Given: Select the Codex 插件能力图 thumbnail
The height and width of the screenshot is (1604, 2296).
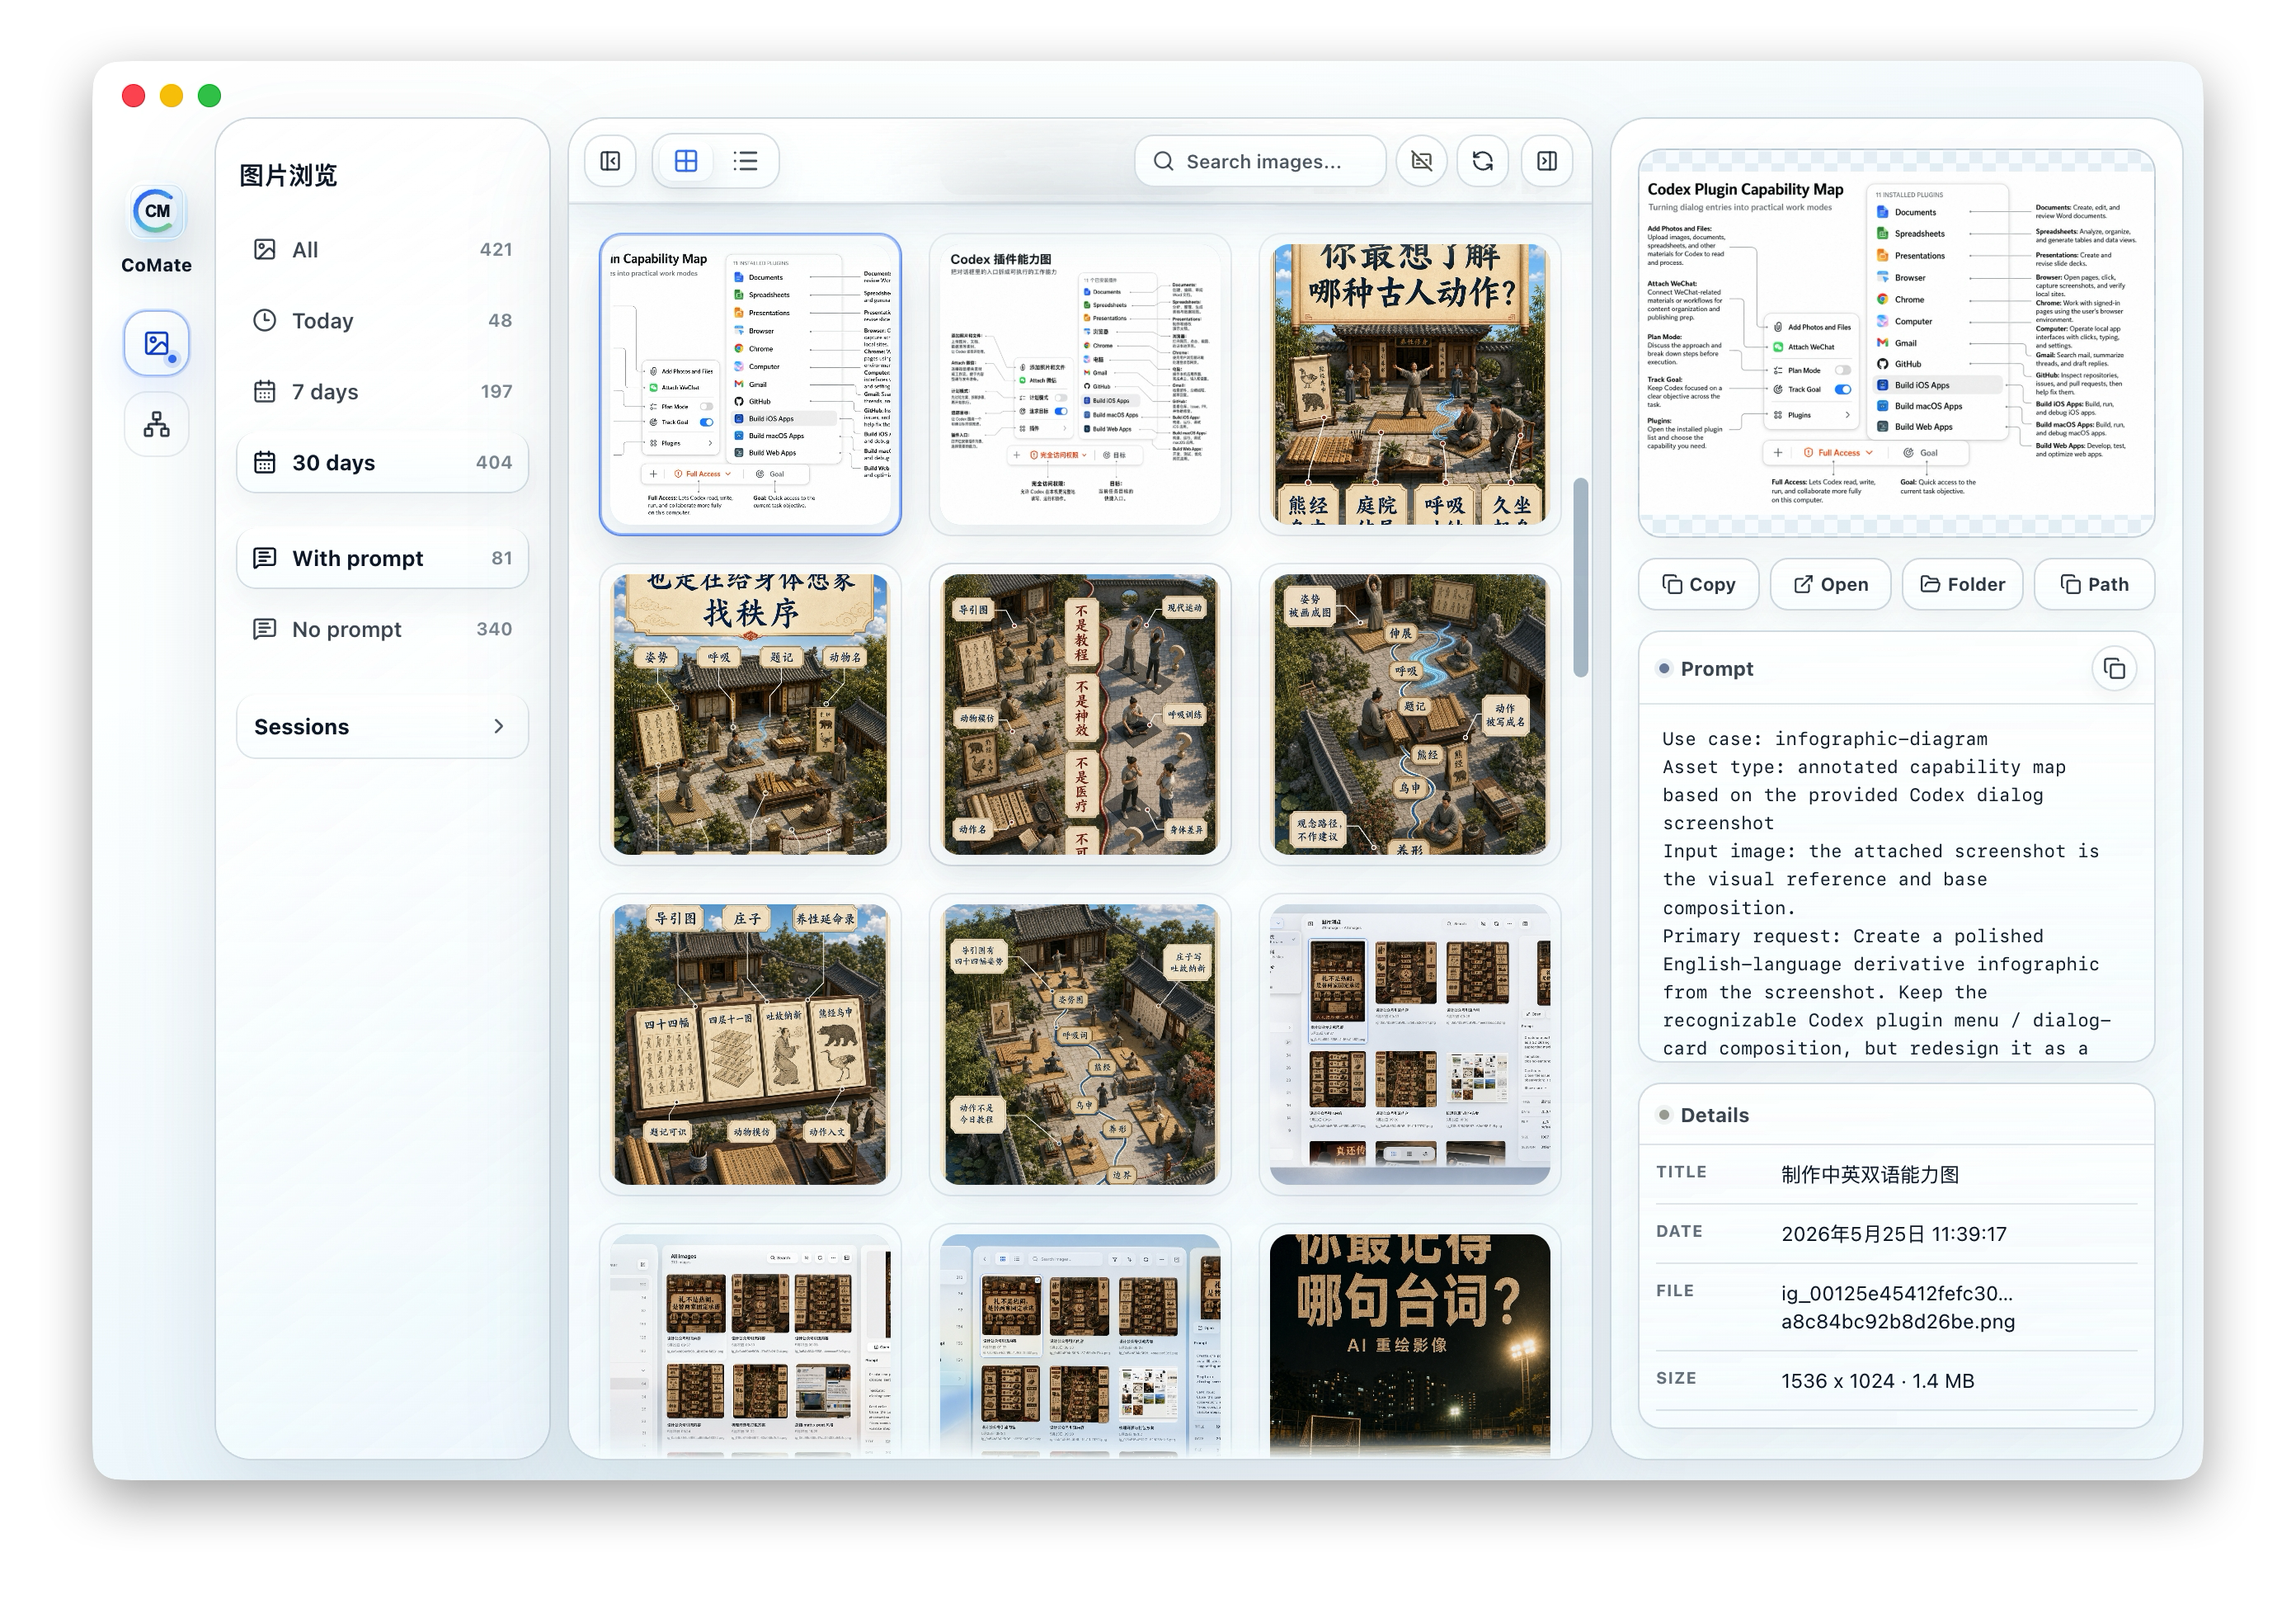Looking at the screenshot, I should (1080, 384).
